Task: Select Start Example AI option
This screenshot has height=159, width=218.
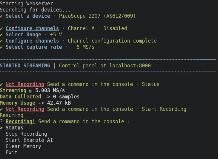Action: click(x=29, y=140)
